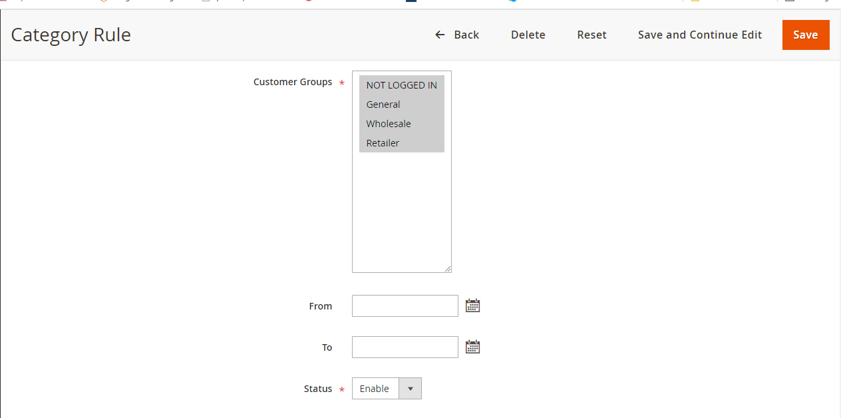Click Save and Continue Edit
841x418 pixels.
pyautogui.click(x=699, y=35)
